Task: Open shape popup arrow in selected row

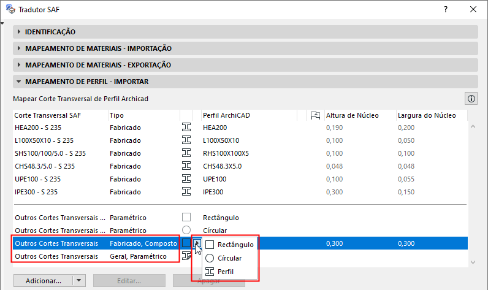Action: click(197, 243)
